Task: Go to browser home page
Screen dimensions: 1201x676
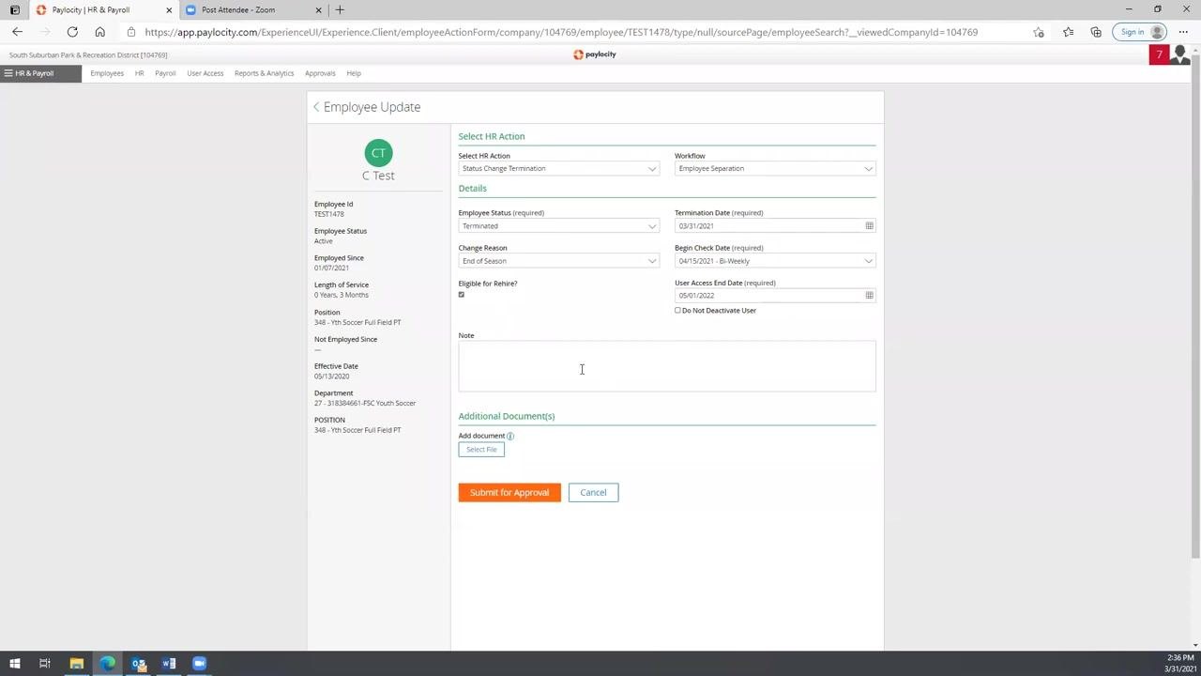Action: point(99,32)
